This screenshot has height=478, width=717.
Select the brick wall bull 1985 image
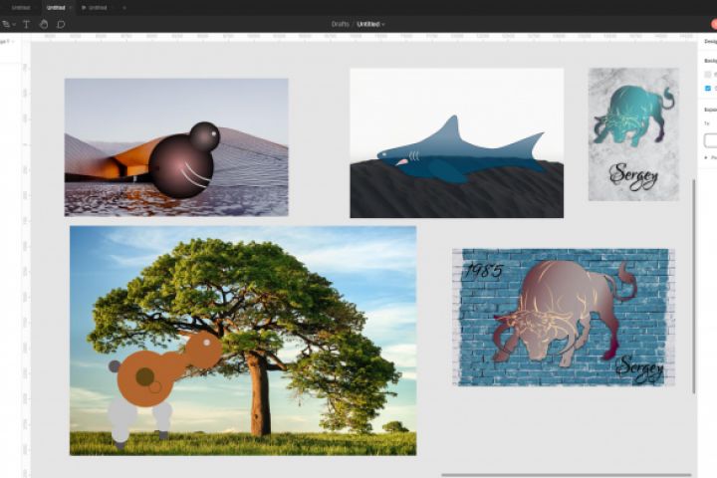(564, 318)
